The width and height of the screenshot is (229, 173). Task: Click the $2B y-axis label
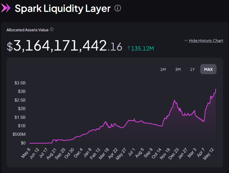[22, 109]
